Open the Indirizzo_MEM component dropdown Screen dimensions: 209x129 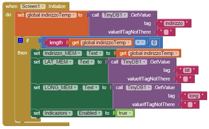[x=62, y=53]
